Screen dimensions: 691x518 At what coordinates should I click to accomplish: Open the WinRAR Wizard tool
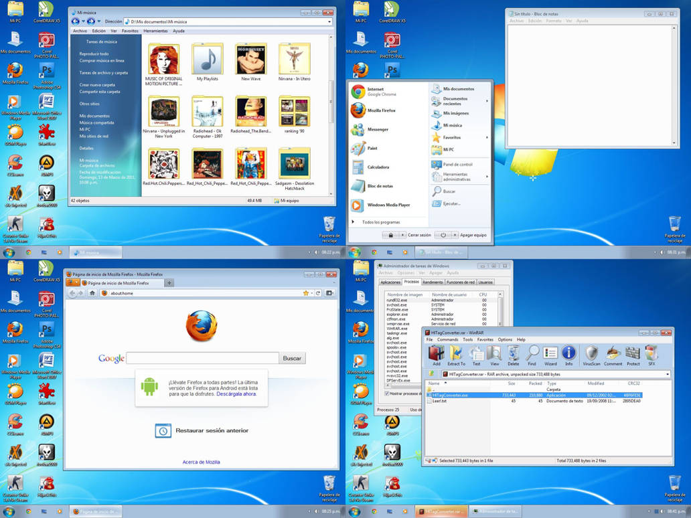pyautogui.click(x=549, y=353)
